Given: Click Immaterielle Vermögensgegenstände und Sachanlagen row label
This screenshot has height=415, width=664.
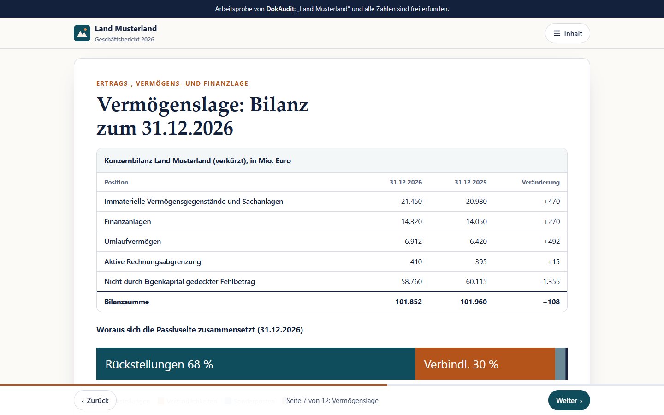Looking at the screenshot, I should click(194, 201).
